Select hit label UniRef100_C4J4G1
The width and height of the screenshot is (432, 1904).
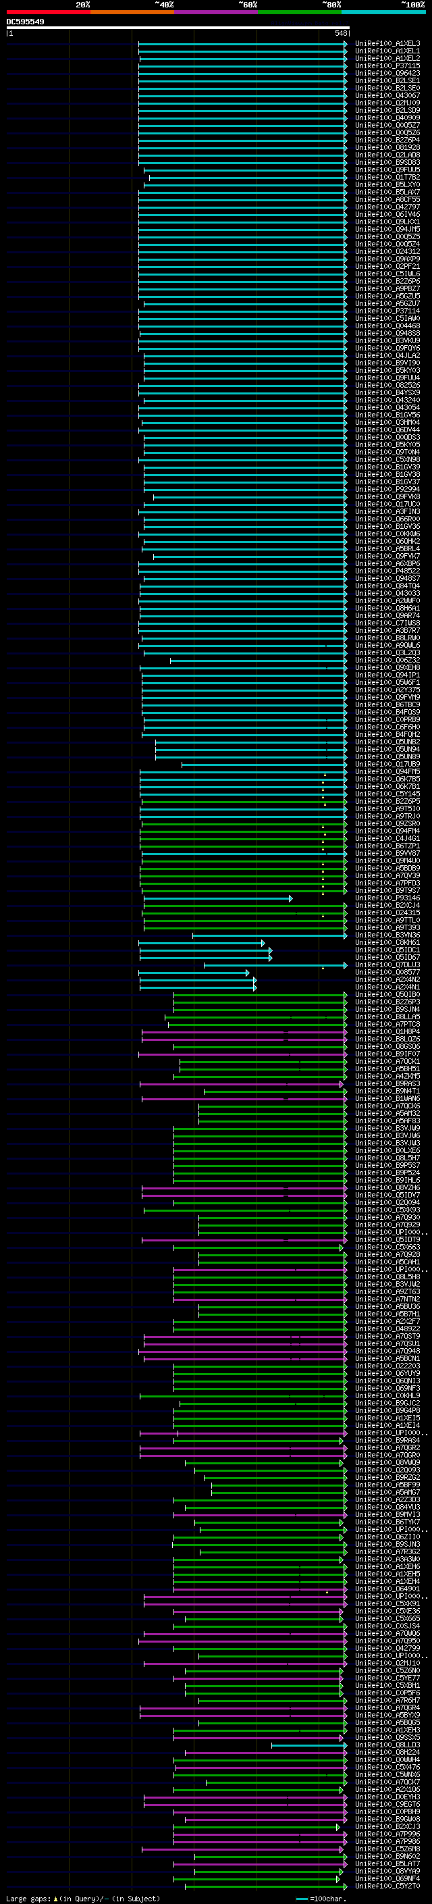(387, 838)
